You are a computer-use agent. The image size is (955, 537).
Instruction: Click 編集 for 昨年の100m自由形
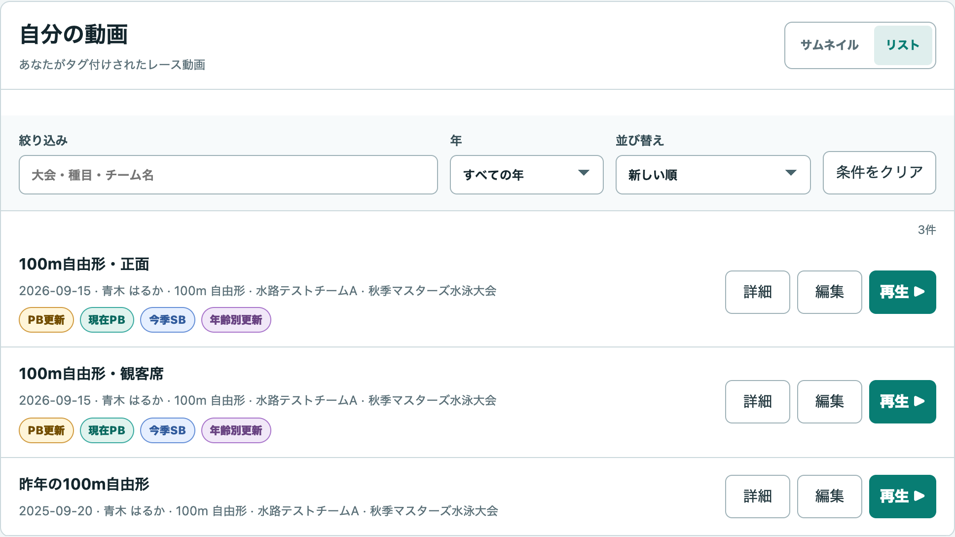click(x=829, y=497)
